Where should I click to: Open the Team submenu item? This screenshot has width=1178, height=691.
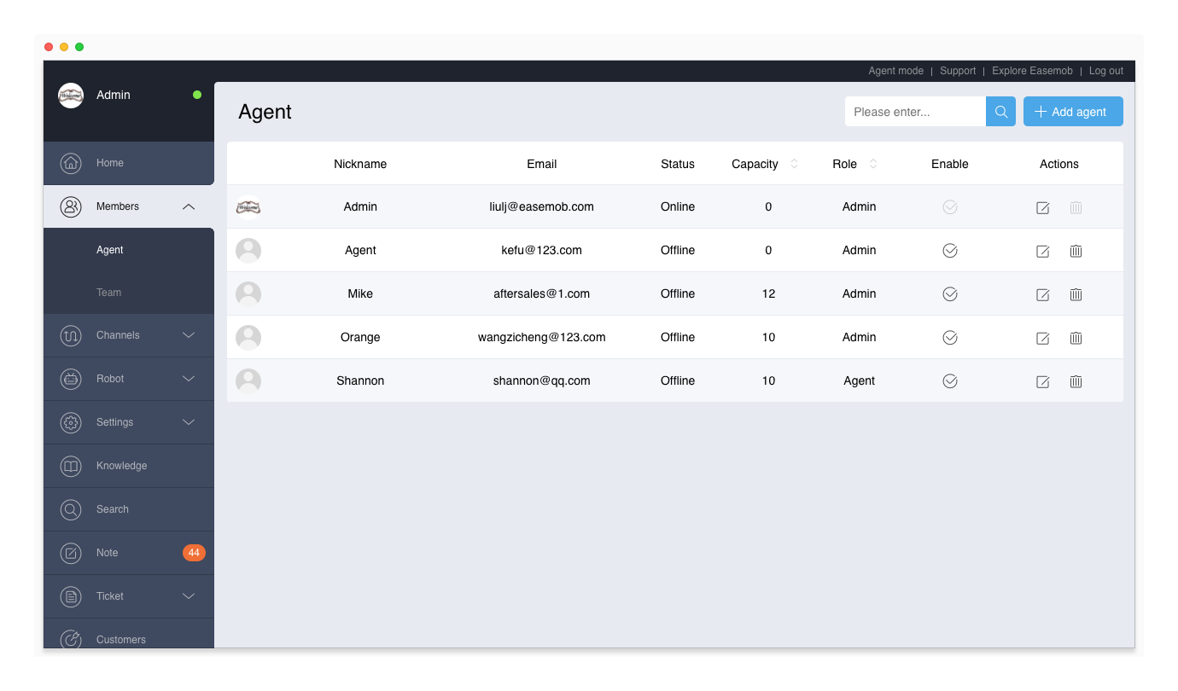(129, 293)
